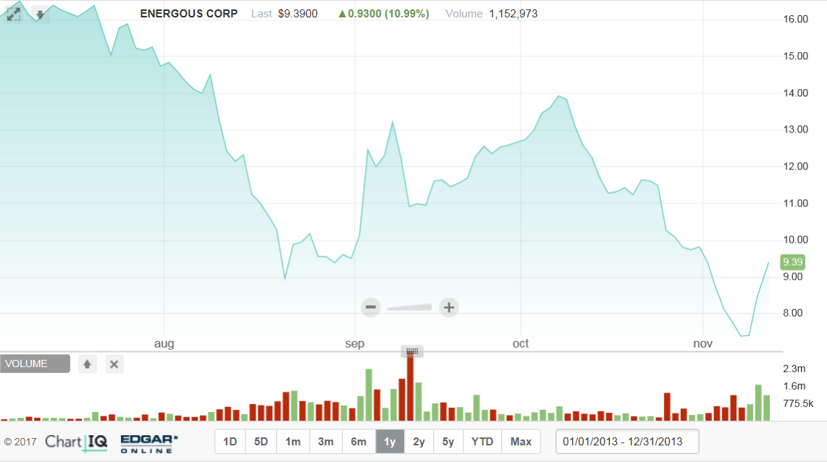Click the 16.00 price axis label
The image size is (827, 462).
tap(795, 19)
